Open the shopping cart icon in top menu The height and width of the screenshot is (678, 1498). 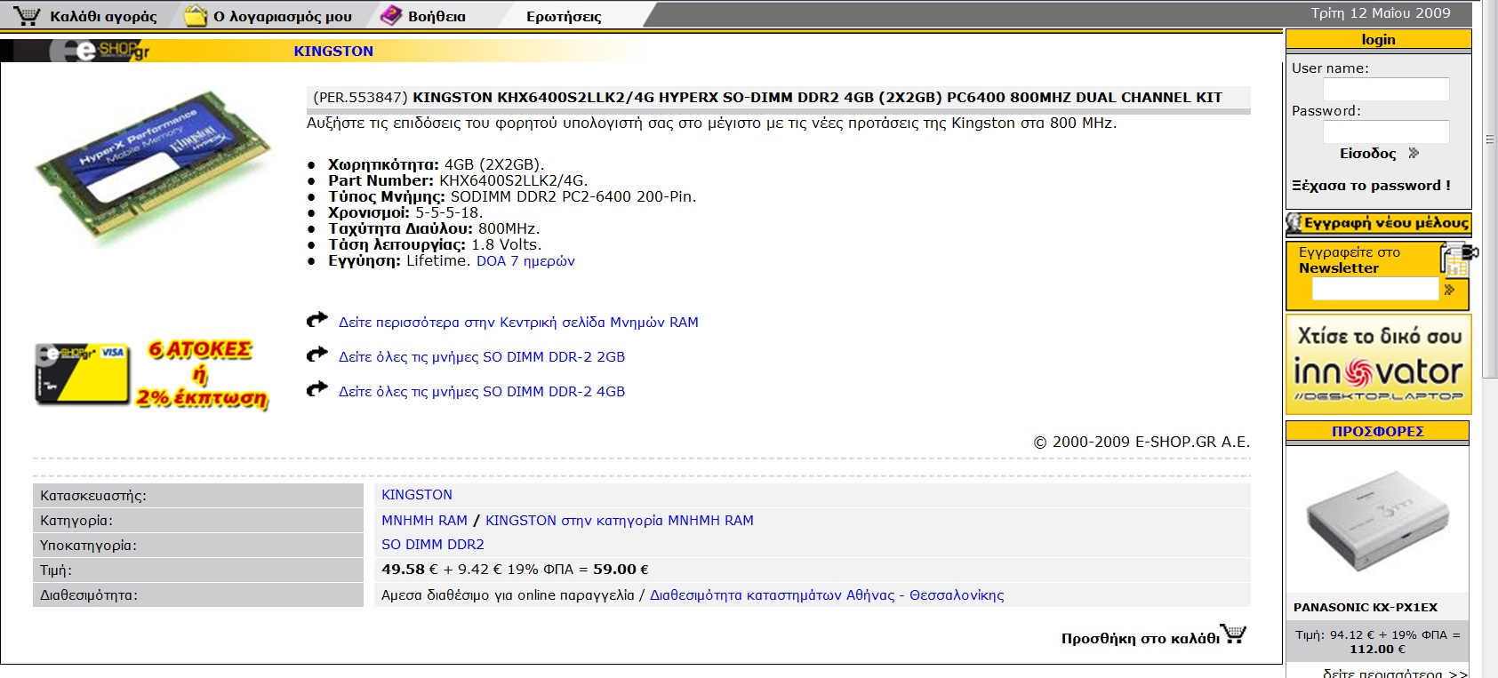point(28,15)
